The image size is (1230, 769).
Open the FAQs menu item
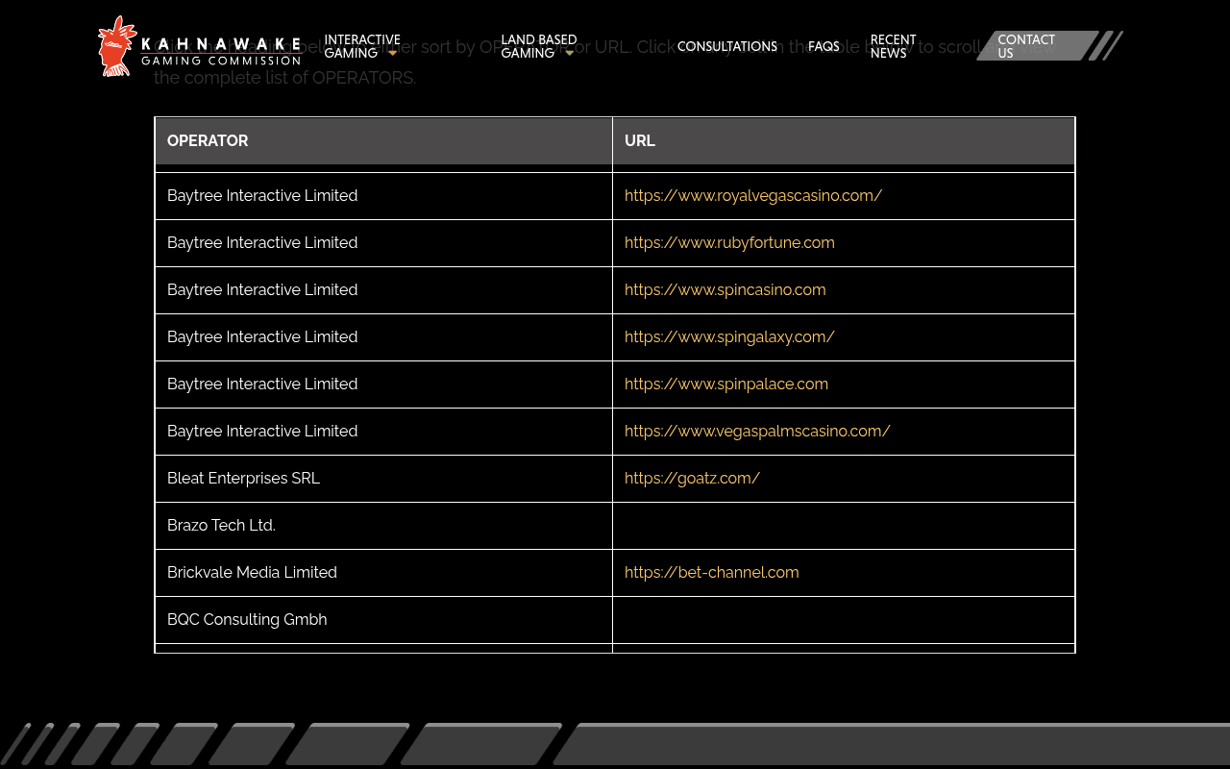pos(824,46)
